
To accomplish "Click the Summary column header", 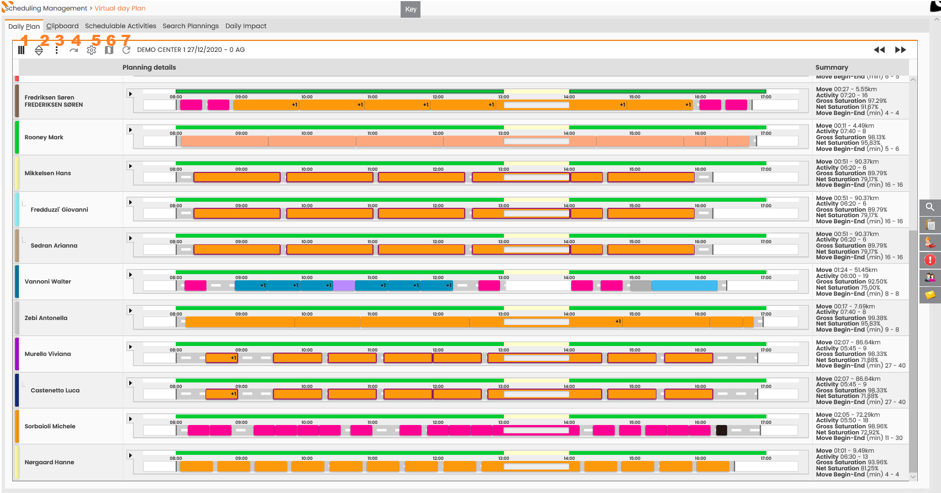I will (x=832, y=67).
